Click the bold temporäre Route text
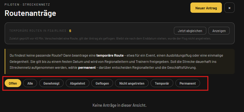Screen dimensions: 244x112 pyautogui.click(x=110, y=55)
